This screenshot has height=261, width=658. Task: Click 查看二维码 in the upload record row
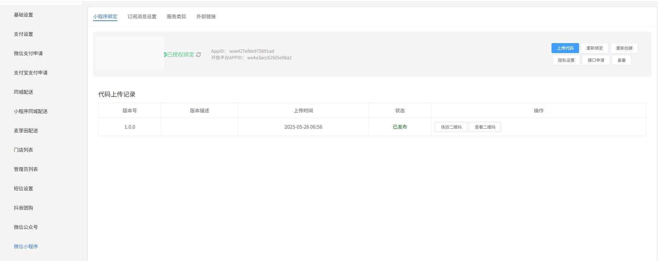485,127
